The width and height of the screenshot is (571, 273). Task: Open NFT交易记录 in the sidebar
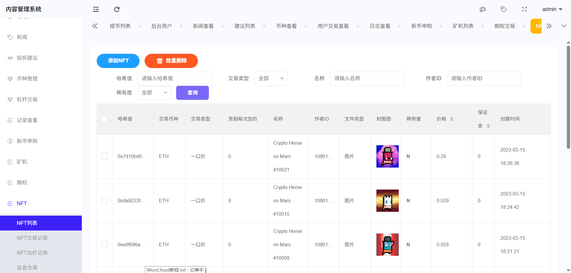pos(32,238)
